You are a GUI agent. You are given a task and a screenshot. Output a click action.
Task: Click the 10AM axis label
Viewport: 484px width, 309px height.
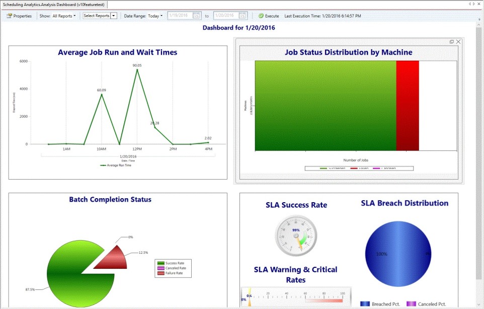click(x=101, y=149)
